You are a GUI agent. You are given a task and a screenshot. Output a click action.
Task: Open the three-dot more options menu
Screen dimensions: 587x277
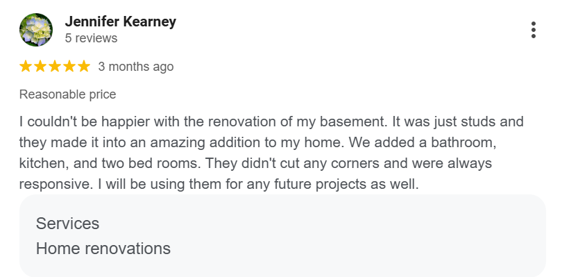(533, 30)
